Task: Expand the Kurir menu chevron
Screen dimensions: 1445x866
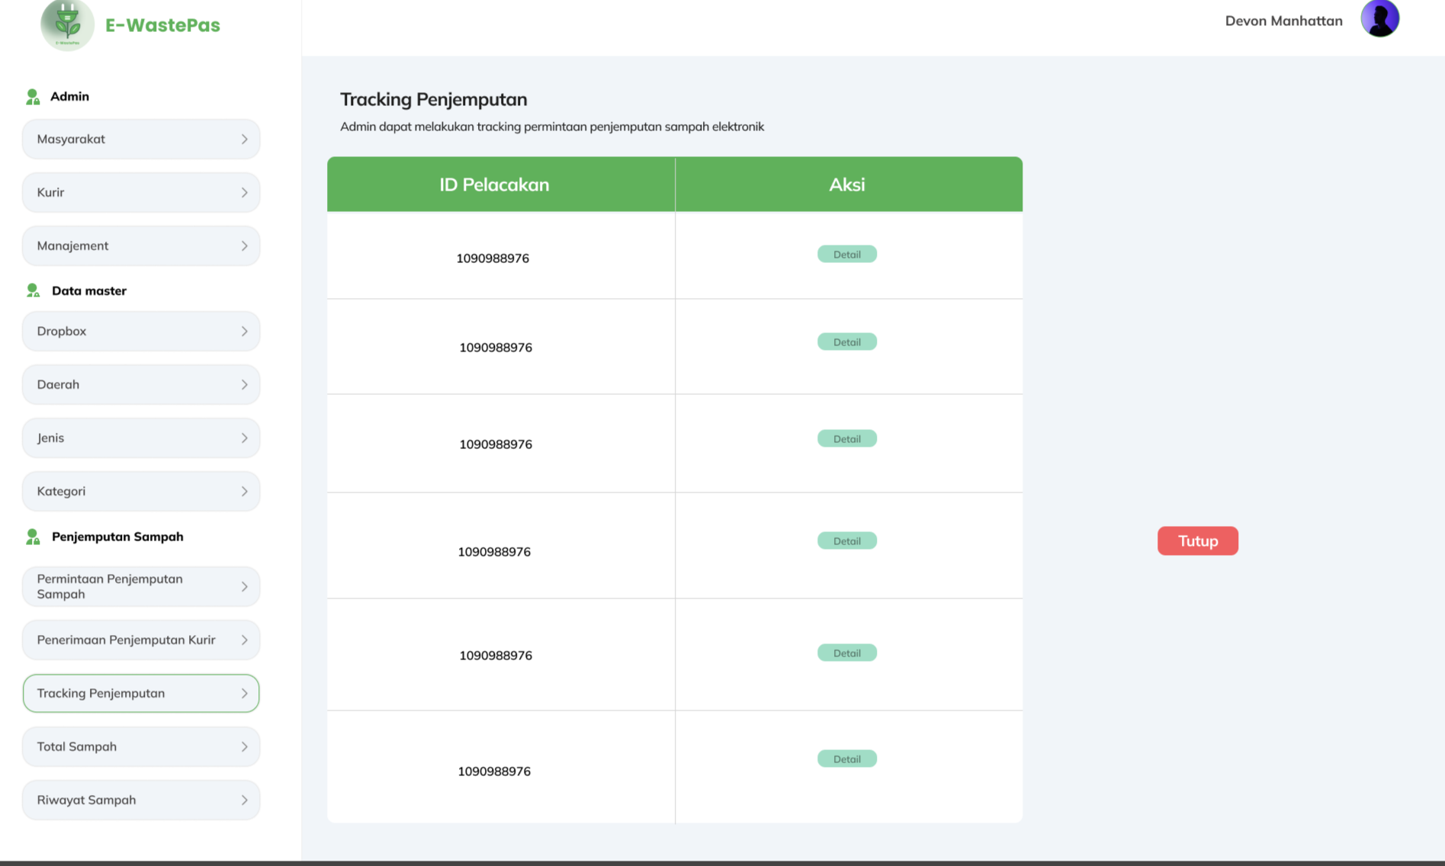Action: click(244, 193)
